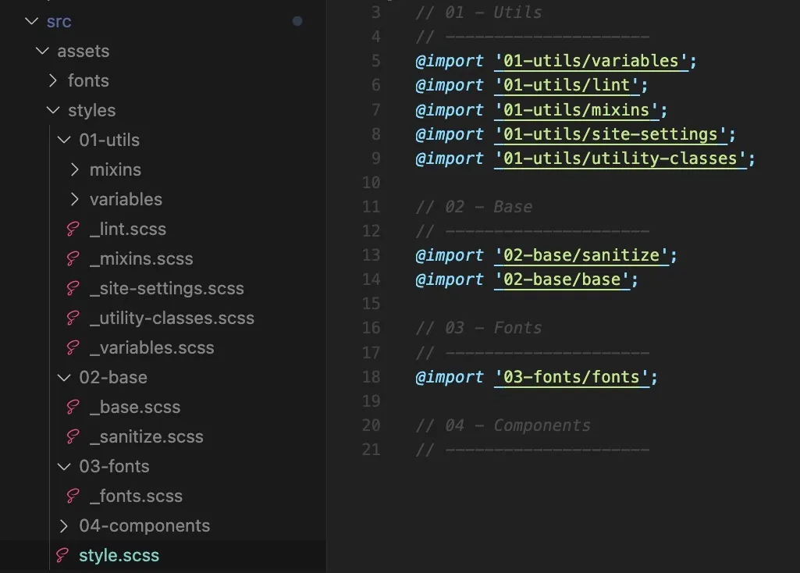Click the Sass icon beside _variables.scss
800x573 pixels.
click(73, 348)
